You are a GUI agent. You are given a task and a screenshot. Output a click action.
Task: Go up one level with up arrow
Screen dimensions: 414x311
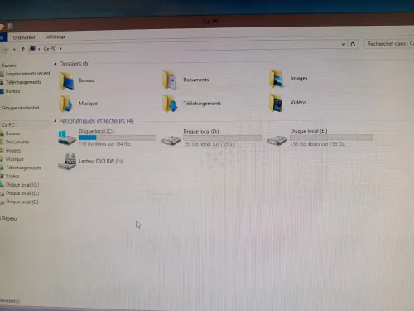pos(23,49)
